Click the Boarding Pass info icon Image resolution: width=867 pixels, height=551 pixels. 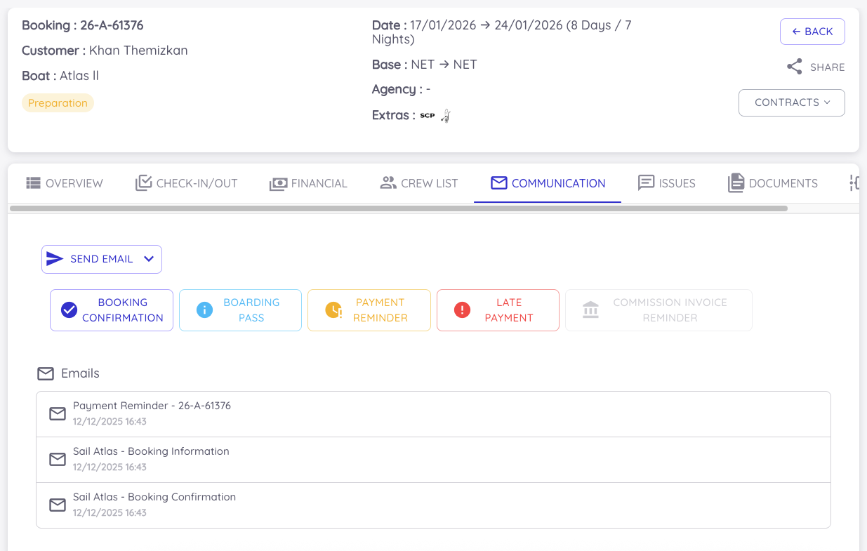tap(204, 310)
